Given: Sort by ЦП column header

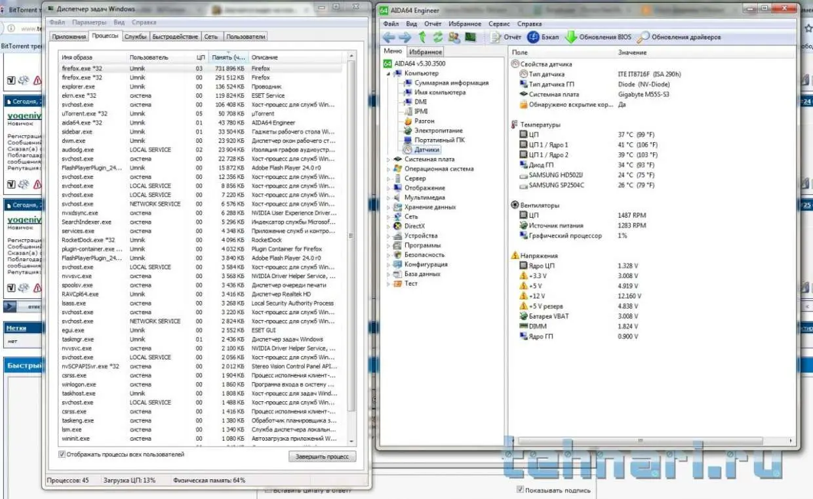Looking at the screenshot, I should pos(201,58).
